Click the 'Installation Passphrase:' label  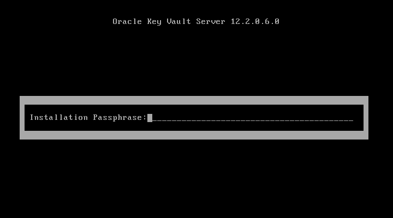click(88, 117)
